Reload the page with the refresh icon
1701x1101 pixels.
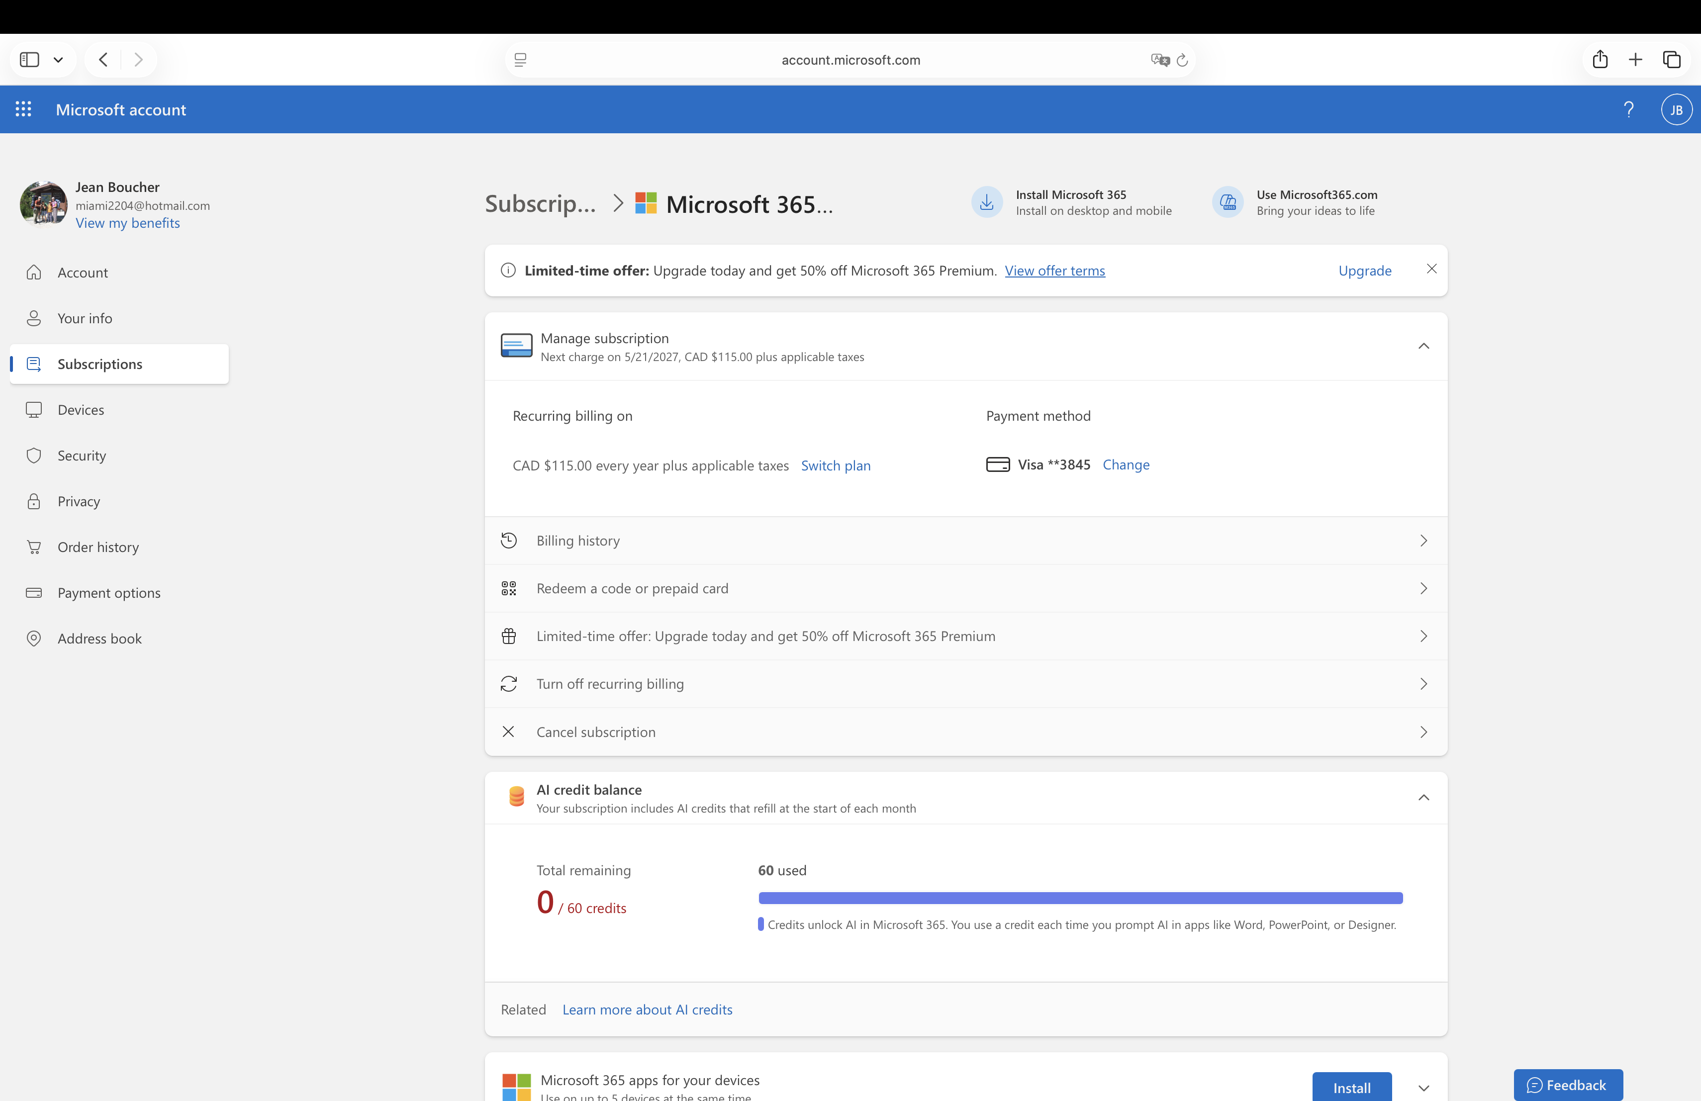pos(1182,60)
